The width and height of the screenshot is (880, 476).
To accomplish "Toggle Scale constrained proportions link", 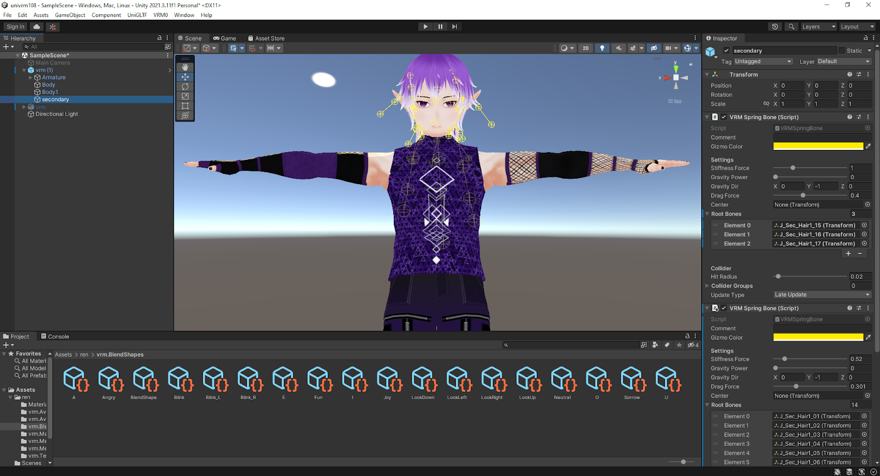I will click(766, 104).
